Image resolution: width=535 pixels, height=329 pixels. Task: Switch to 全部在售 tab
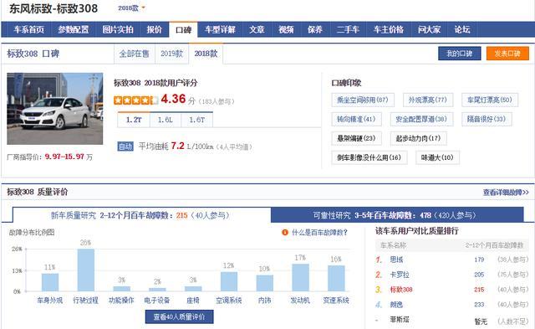[134, 54]
